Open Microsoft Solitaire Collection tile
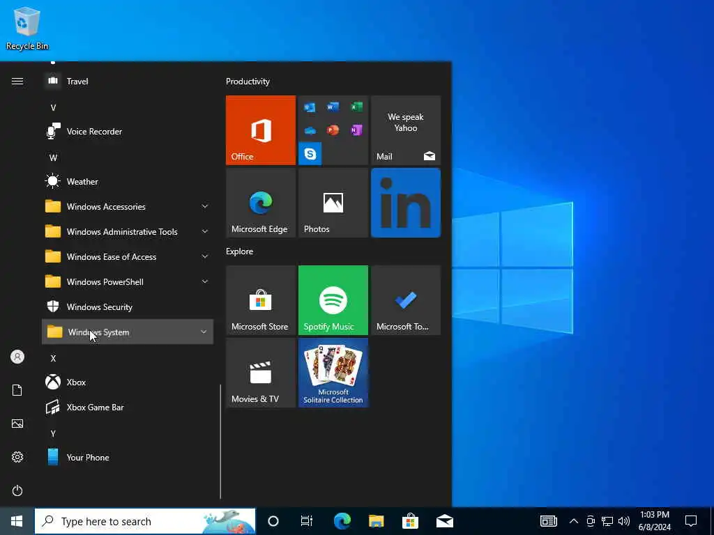714x535 pixels. (x=333, y=373)
